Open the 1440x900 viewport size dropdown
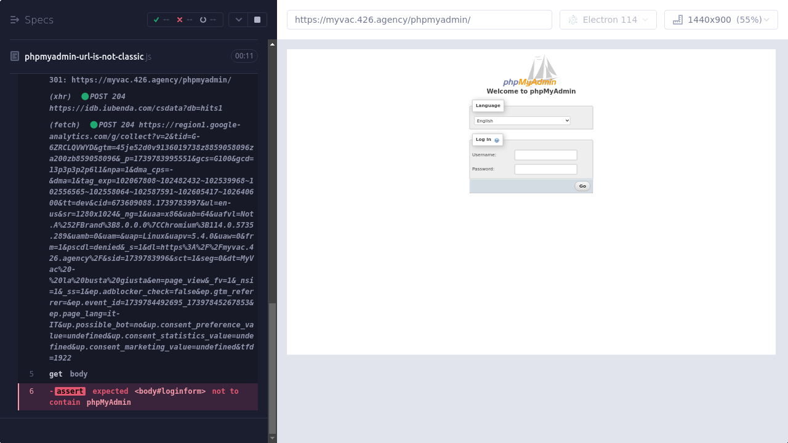The height and width of the screenshot is (443, 788). point(720,20)
